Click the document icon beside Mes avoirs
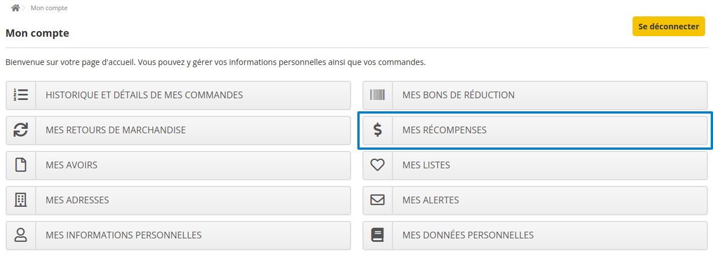This screenshot has width=713, height=265. point(21,165)
